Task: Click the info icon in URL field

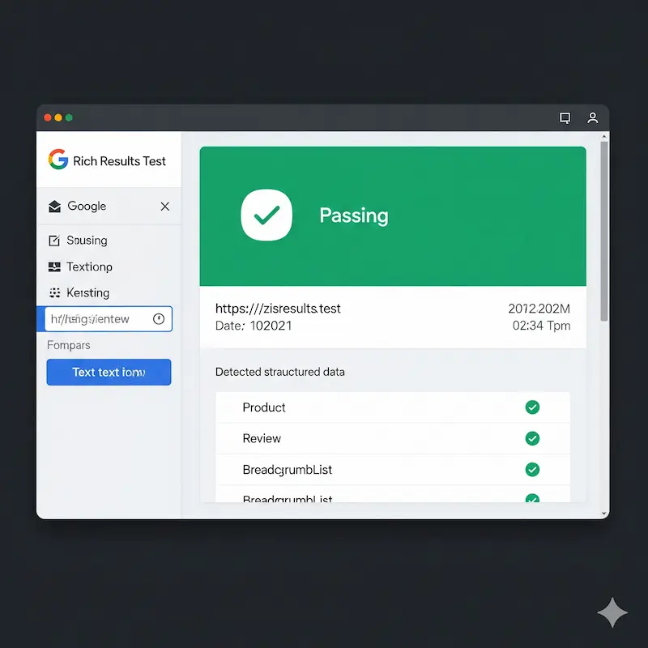Action: click(159, 319)
